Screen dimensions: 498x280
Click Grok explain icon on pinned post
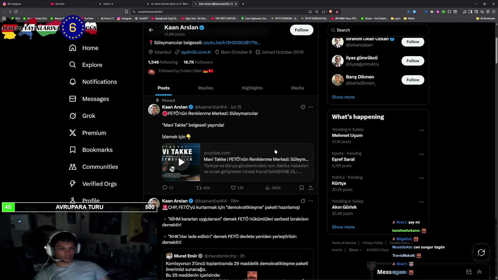tap(303, 107)
